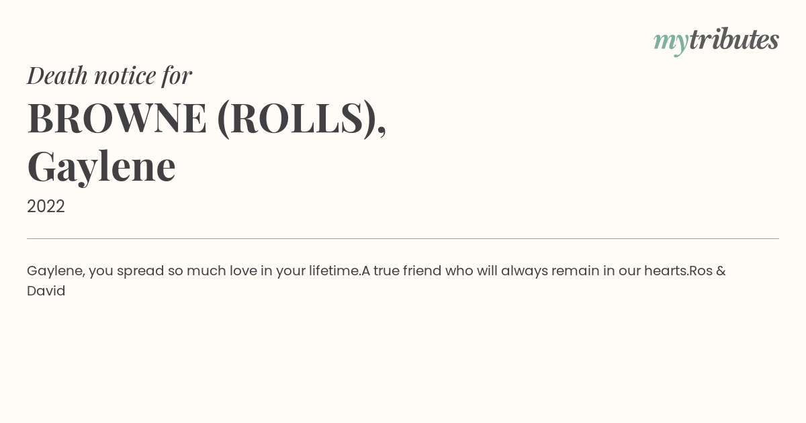Screen dimensions: 806x423
Task: Click the signature name "Ros &"
Action: tap(708, 271)
